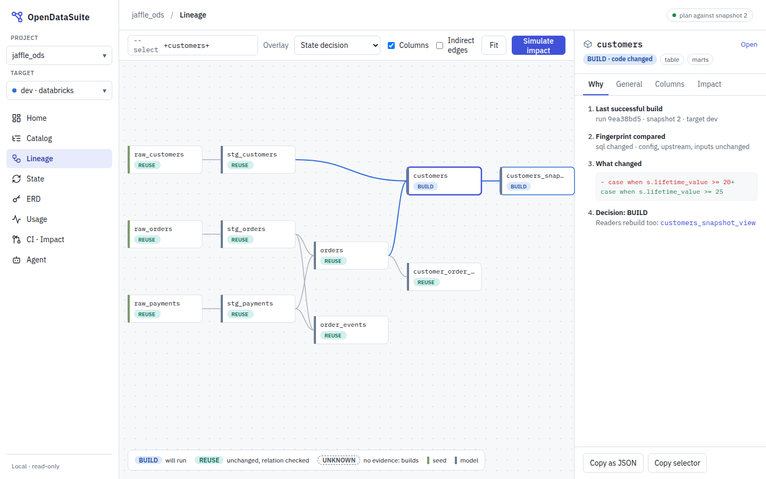Viewport: 766px width, 479px height.
Task: Select the order_events node
Action: (x=351, y=330)
